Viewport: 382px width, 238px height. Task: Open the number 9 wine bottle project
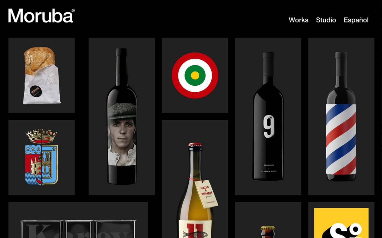pyautogui.click(x=268, y=116)
